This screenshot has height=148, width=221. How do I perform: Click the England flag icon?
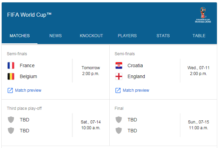coord(119,76)
